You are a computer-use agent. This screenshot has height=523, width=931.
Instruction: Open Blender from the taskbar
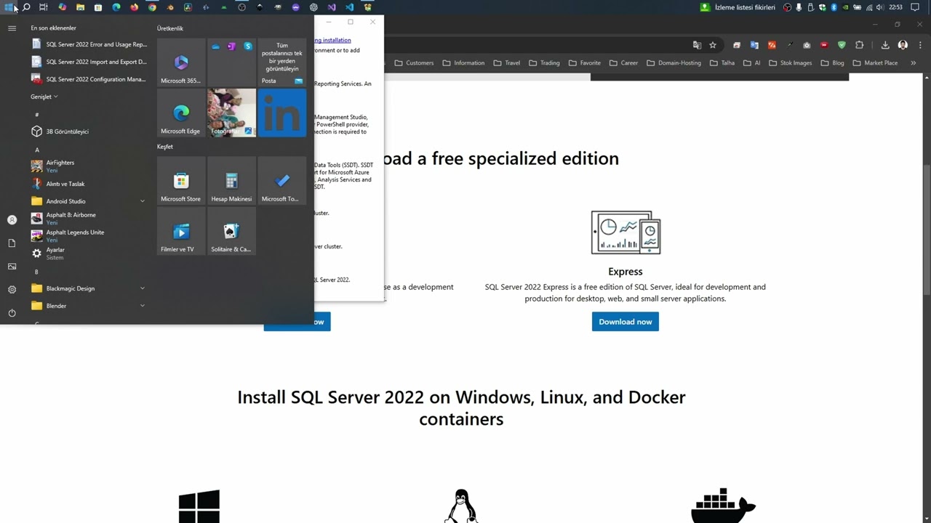click(x=169, y=7)
